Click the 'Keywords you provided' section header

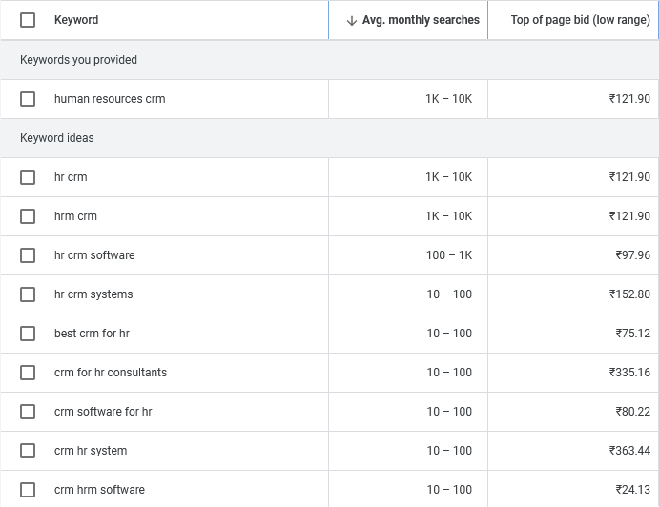pyautogui.click(x=78, y=60)
